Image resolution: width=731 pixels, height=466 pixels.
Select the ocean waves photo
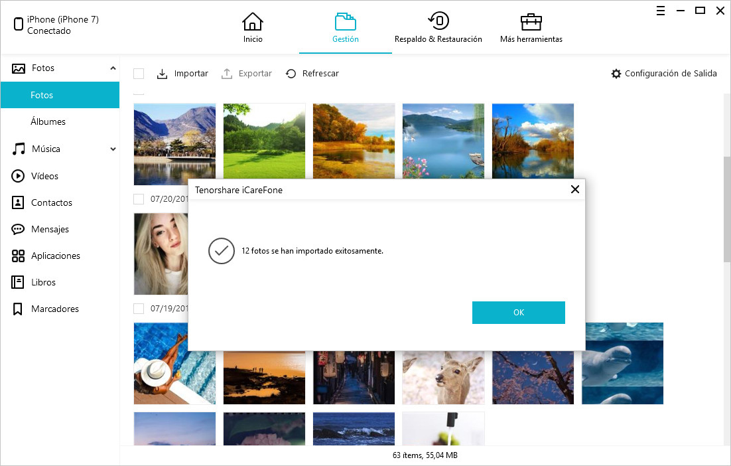point(354,429)
